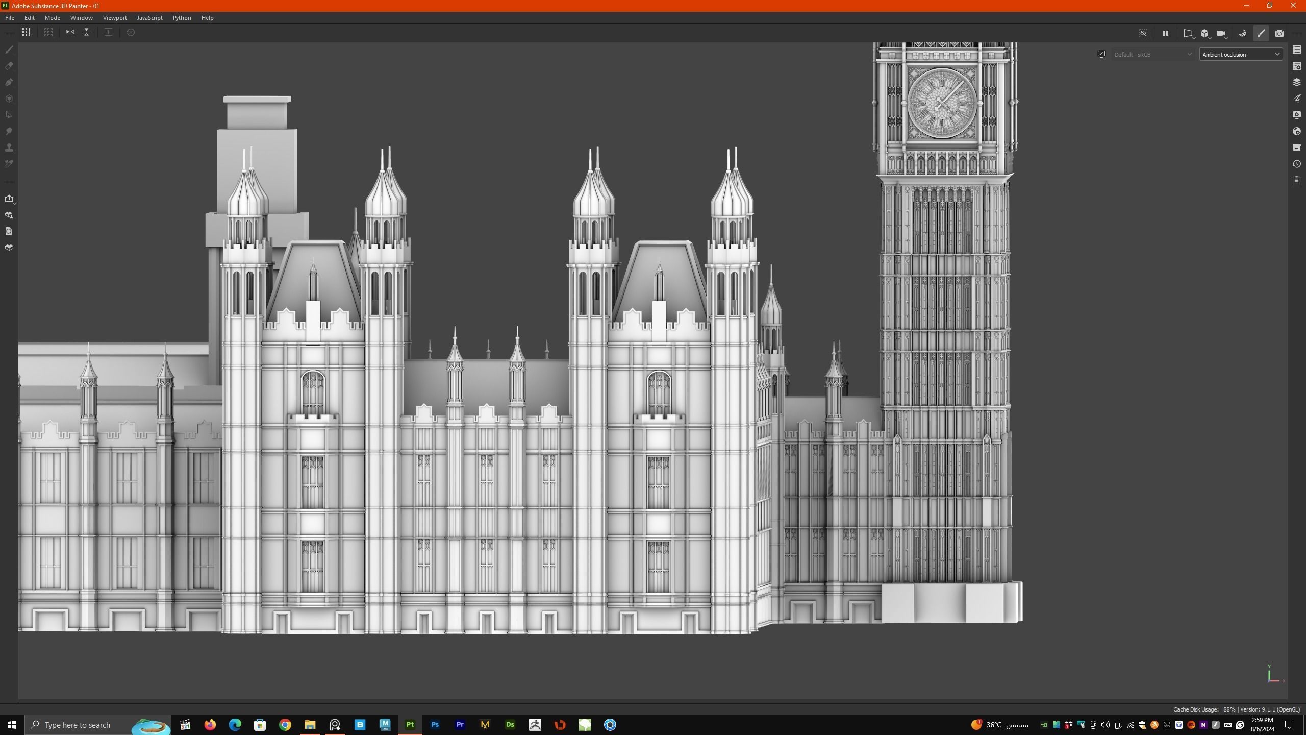Open the Mode menu
Screen dimensions: 1306x735
(x=53, y=18)
